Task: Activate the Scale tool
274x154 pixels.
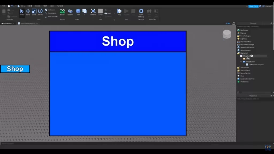Action: [34, 12]
